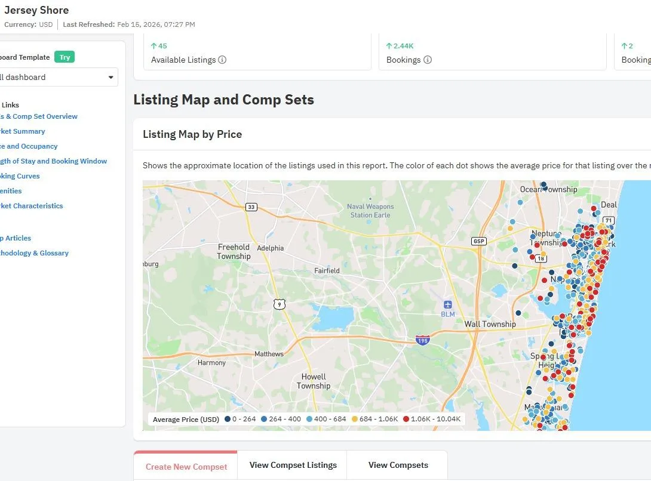The height and width of the screenshot is (481, 651).
Task: Open Methodology & Glossary link
Action: point(35,253)
